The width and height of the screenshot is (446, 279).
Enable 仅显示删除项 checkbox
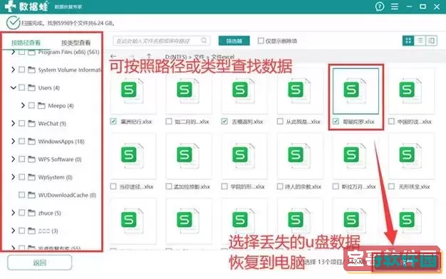[x=261, y=41]
